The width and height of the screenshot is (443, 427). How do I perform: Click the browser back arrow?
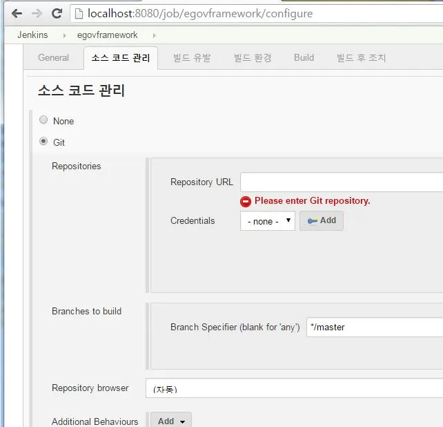click(x=17, y=13)
